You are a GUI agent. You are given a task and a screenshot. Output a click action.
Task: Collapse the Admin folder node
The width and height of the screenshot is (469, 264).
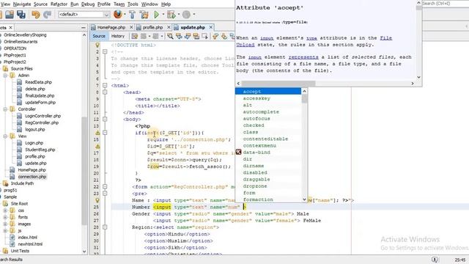[5, 76]
